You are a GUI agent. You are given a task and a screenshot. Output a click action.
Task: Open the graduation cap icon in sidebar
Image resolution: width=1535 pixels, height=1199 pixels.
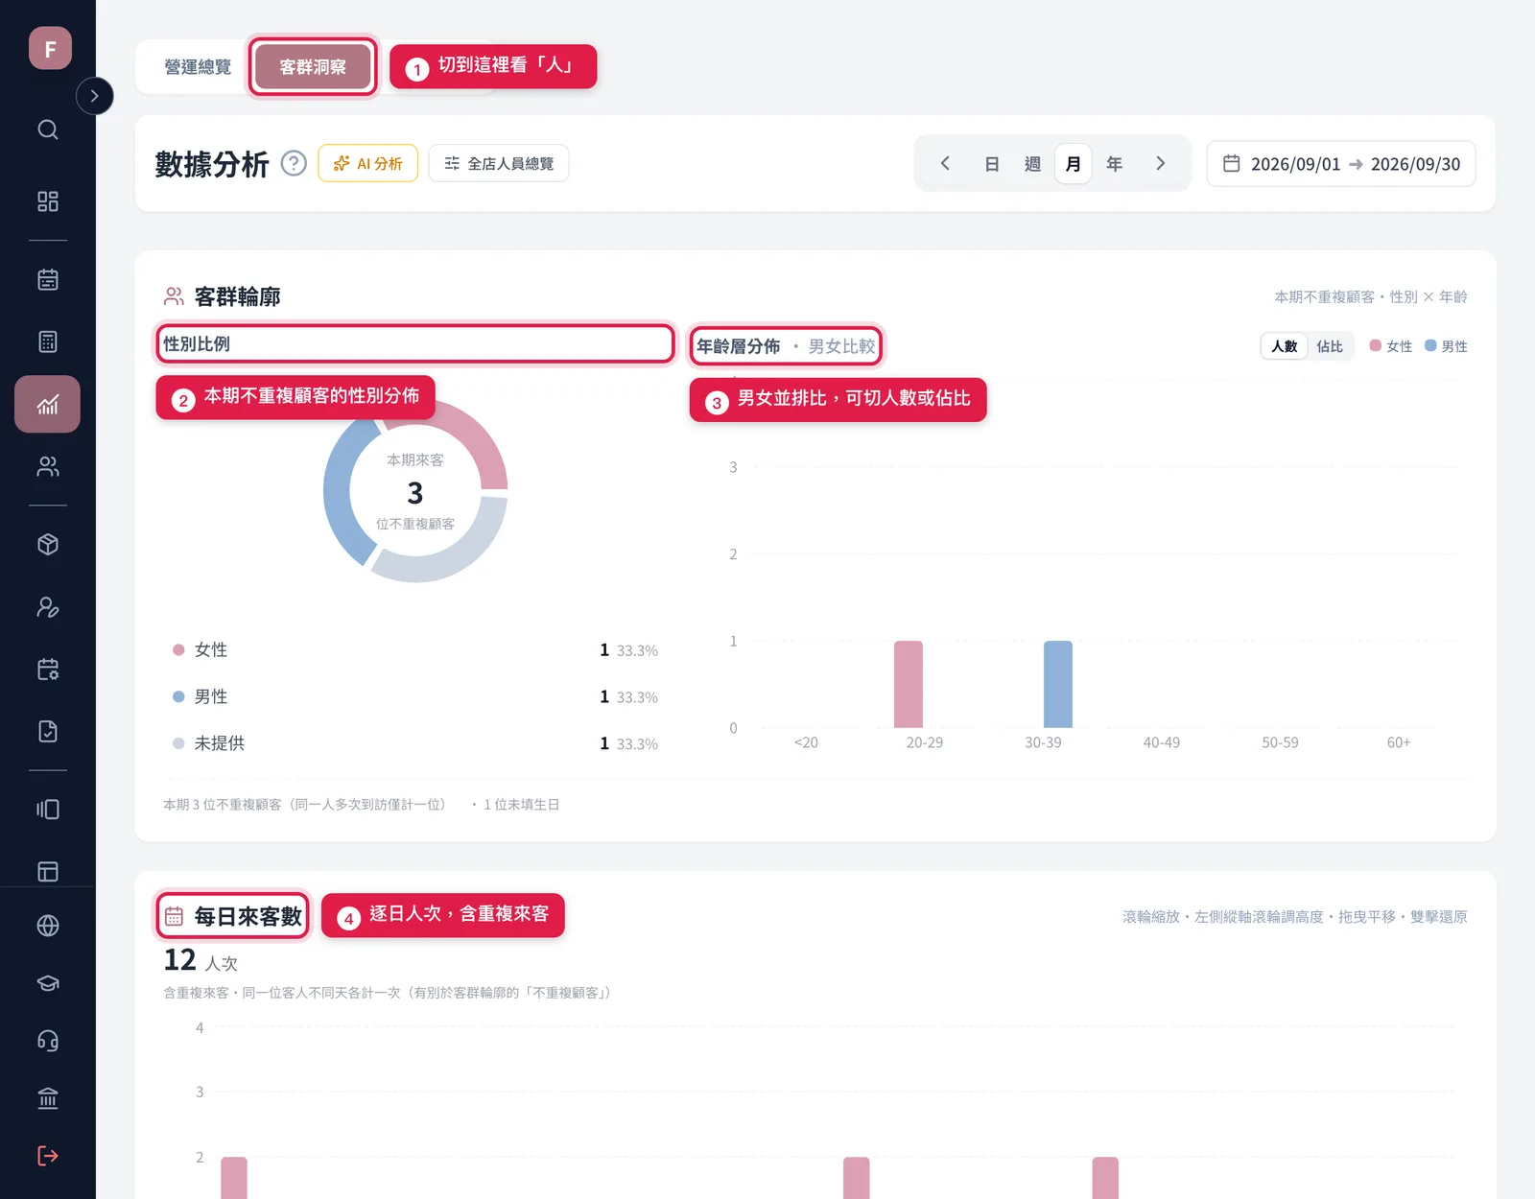click(x=48, y=983)
